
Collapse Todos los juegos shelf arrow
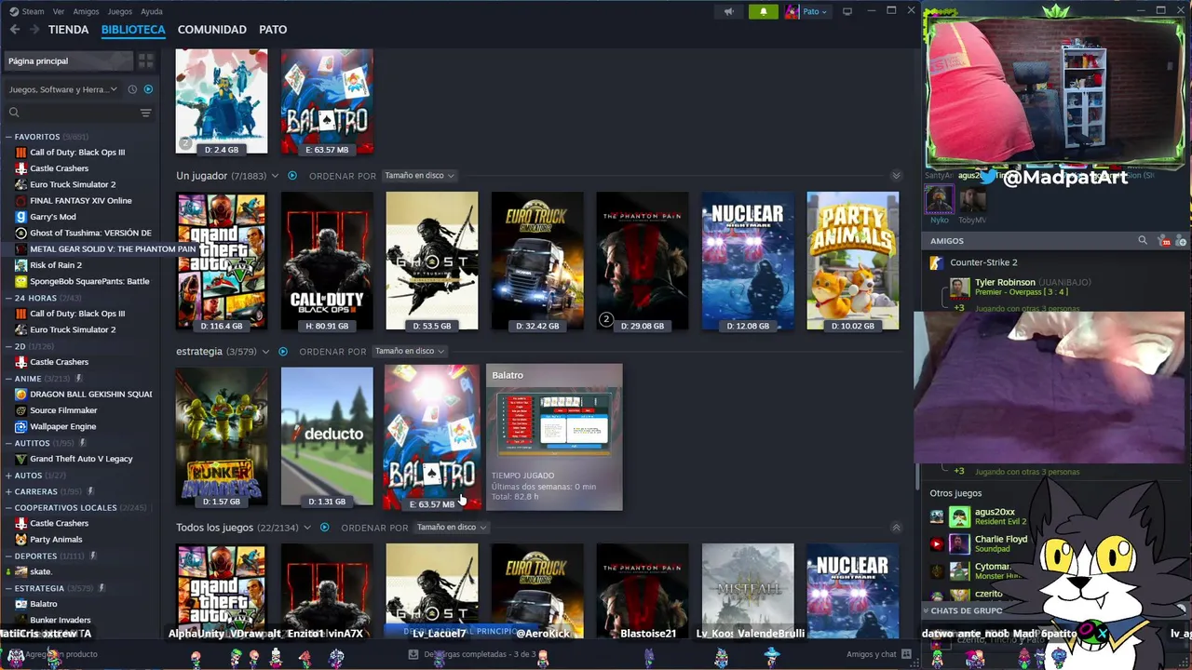pos(896,527)
